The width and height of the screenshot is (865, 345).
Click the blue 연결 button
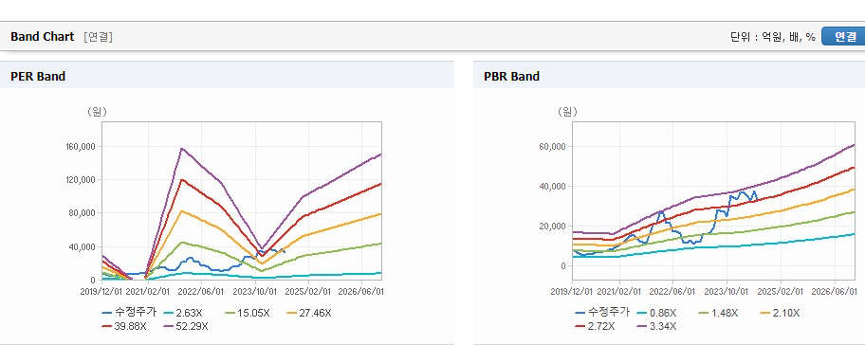coord(843,37)
